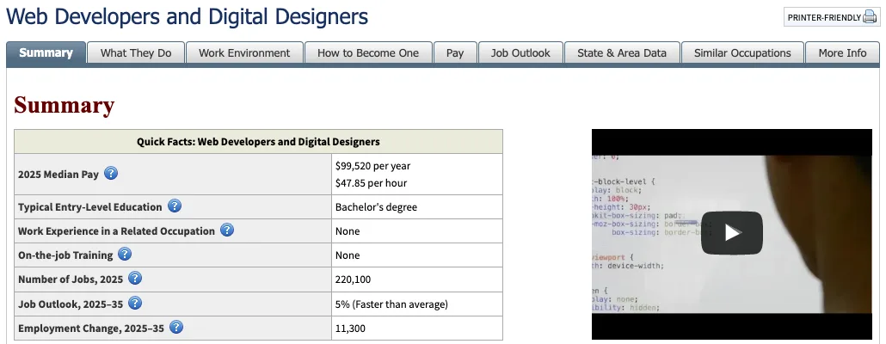Click help icon beside Number of Jobs, 2025
Screen dimensions: 886x344
click(135, 279)
